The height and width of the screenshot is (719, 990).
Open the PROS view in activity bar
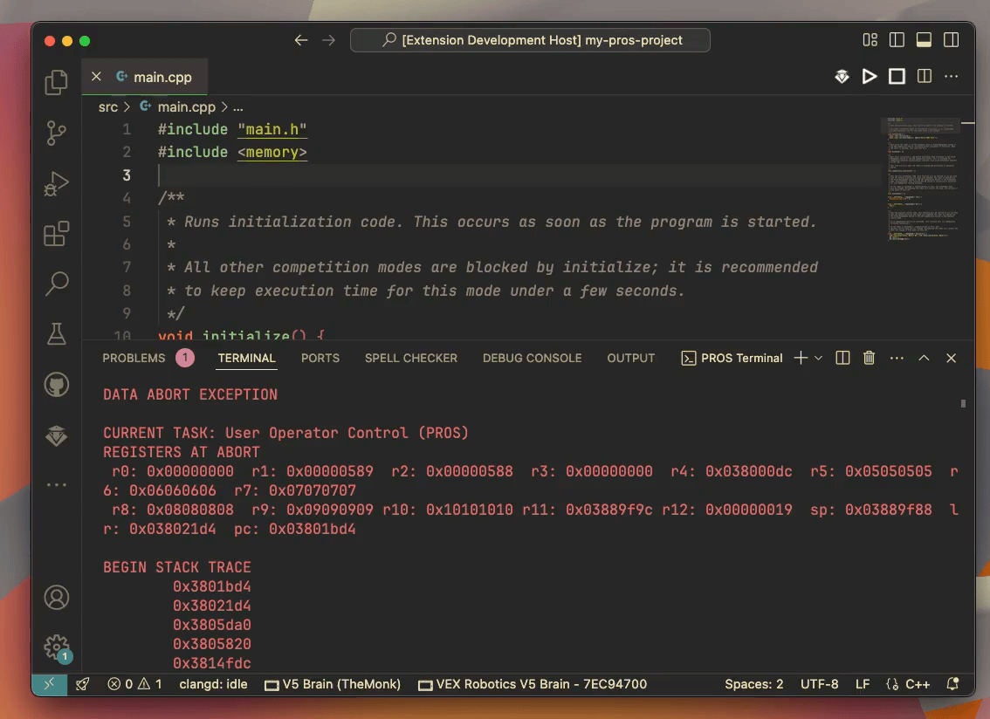(x=56, y=435)
